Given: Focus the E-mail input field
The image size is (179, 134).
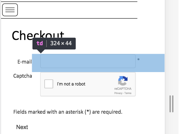Looking at the screenshot, I should 88,61.
